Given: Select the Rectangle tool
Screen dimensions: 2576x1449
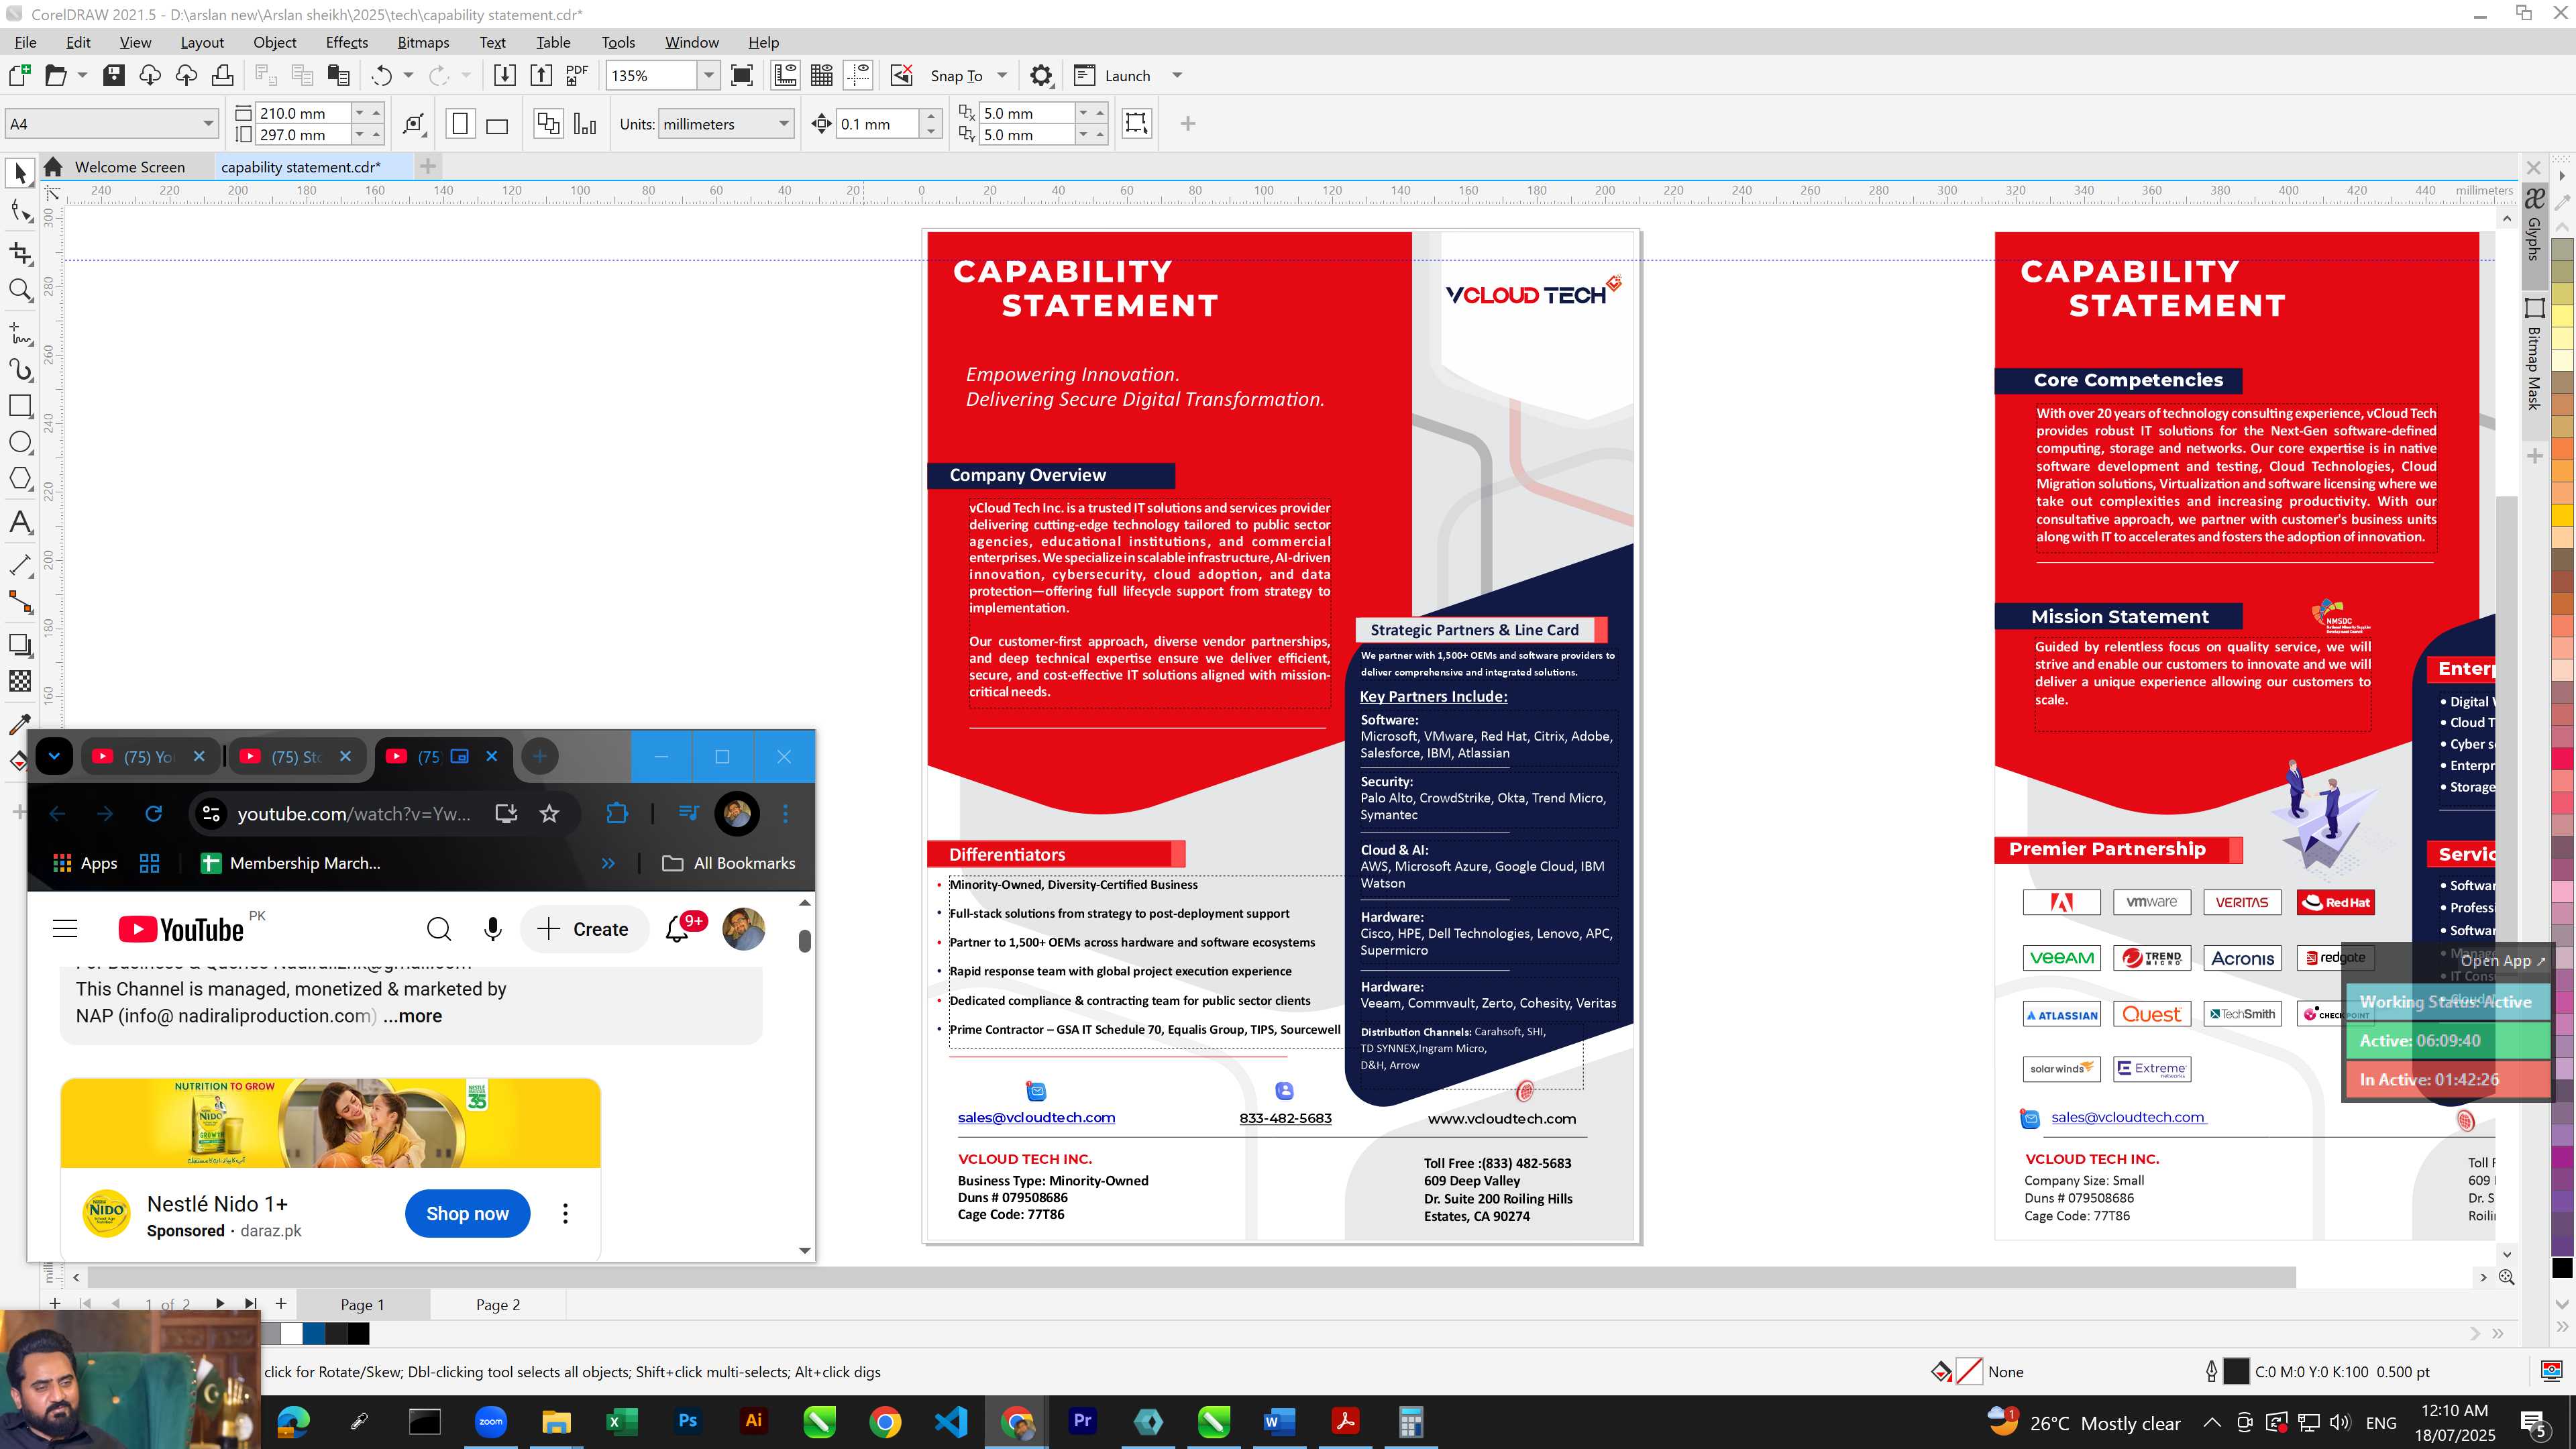Looking at the screenshot, I should click(x=20, y=405).
